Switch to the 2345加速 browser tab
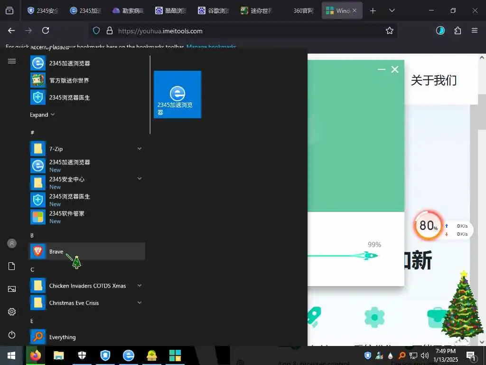 pyautogui.click(x=85, y=10)
